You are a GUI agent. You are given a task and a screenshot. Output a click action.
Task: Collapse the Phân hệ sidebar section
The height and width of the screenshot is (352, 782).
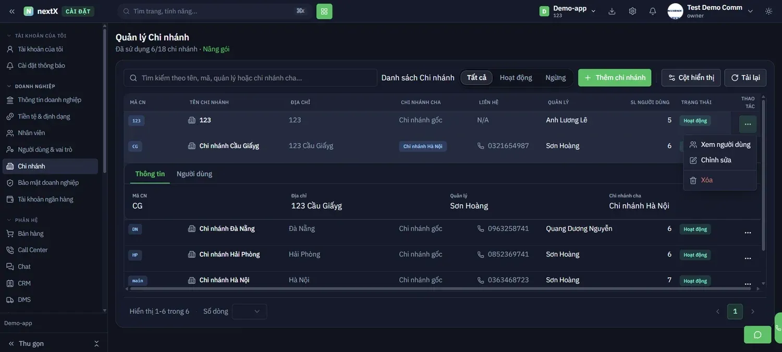pyautogui.click(x=9, y=220)
